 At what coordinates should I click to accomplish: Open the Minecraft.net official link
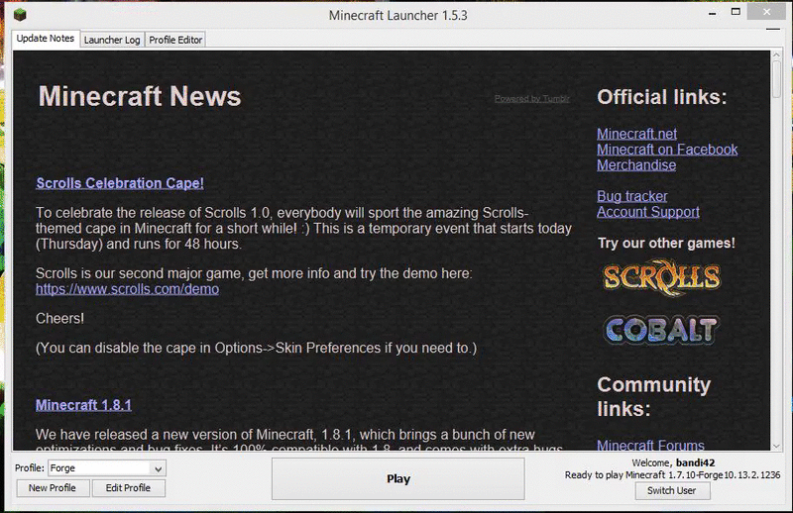[636, 134]
